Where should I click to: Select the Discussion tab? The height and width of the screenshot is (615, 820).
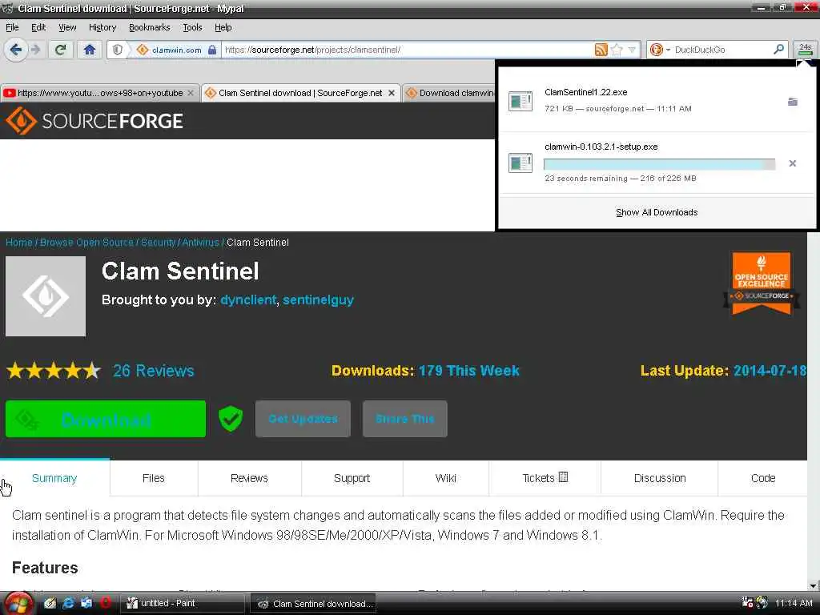(x=660, y=478)
